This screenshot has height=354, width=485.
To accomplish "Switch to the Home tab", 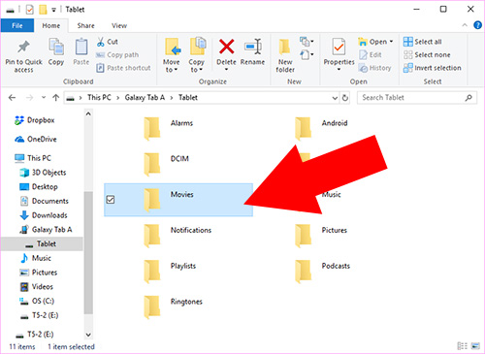I will coord(51,25).
